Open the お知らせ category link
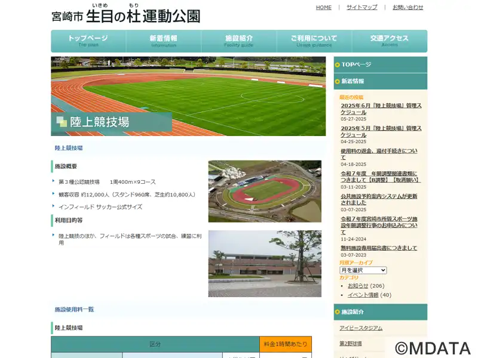478x358 pixels. point(358,286)
